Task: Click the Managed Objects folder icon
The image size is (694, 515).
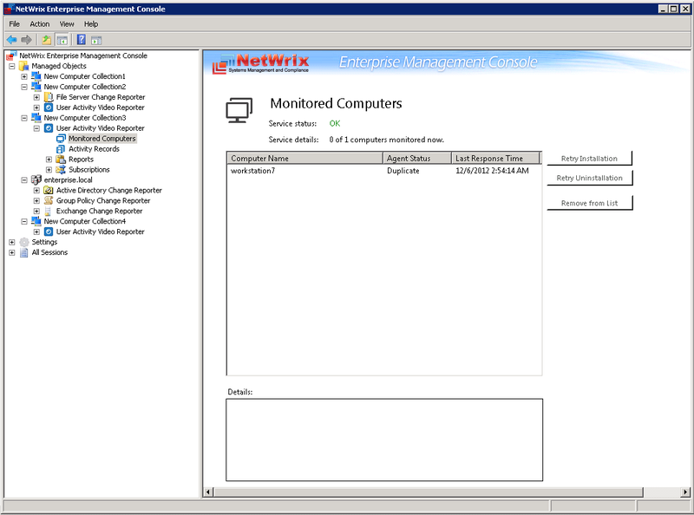Action: (24, 66)
